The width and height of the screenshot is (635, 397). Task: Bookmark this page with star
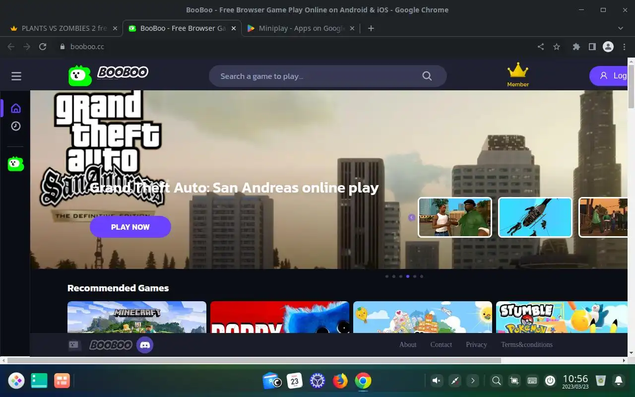coord(557,47)
